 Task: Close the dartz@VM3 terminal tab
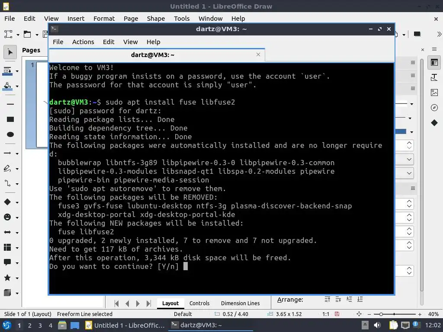[x=258, y=54]
